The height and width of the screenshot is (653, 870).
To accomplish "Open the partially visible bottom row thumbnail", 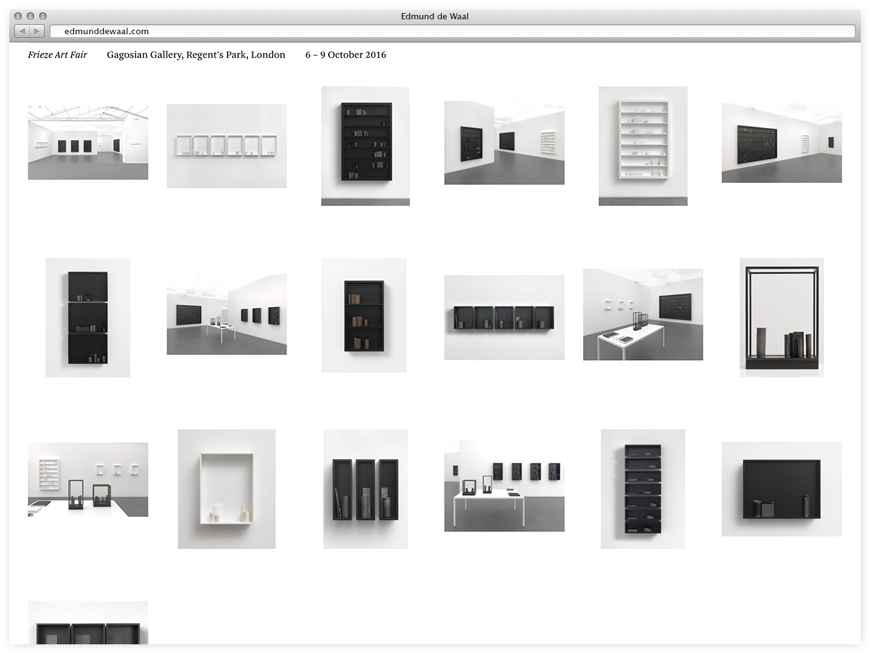I will click(88, 623).
